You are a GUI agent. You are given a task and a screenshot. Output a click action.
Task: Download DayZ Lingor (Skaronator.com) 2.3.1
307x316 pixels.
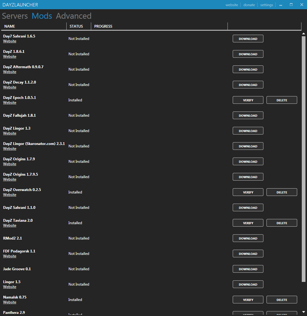(x=248, y=146)
